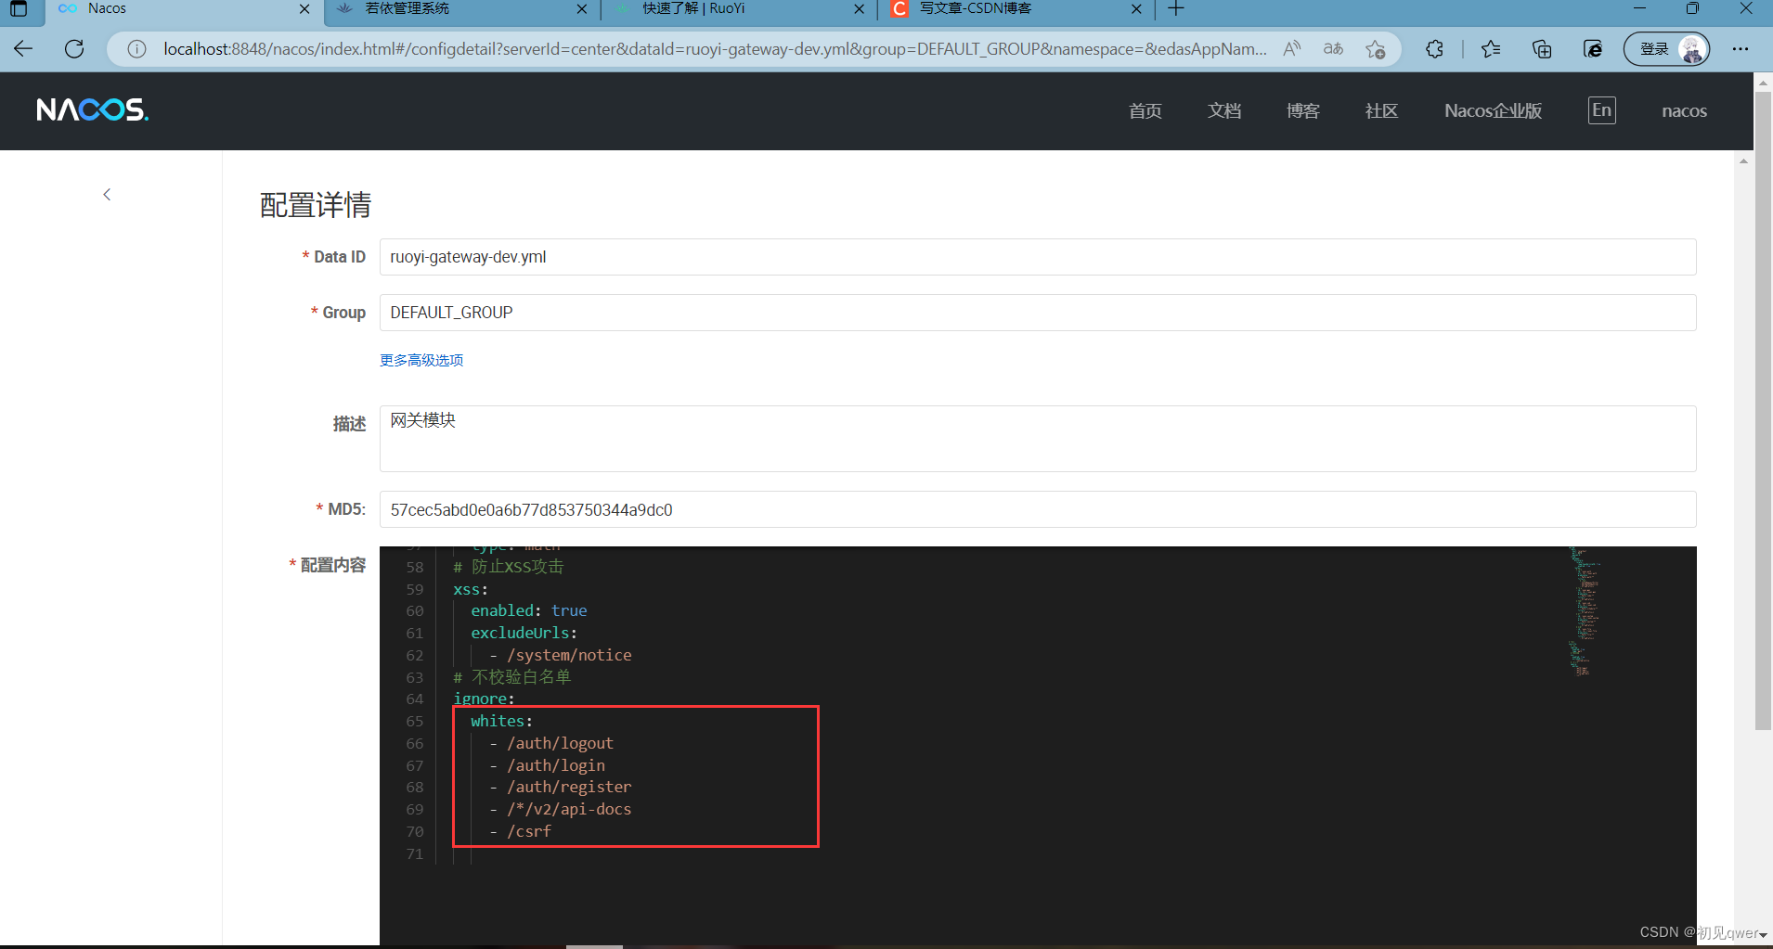The image size is (1773, 949).
Task: Click 'enabled: true' line in editor
Action: point(528,610)
